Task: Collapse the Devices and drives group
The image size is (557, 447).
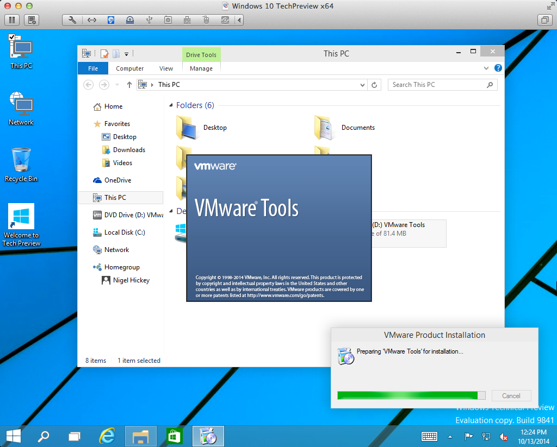Action: 171,211
